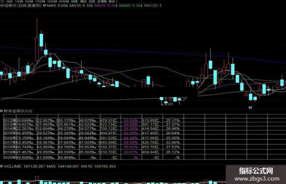Viewport: 286px width, 184px height.
Task: Open the 多周期 multi-period view
Action: (x=102, y=2)
